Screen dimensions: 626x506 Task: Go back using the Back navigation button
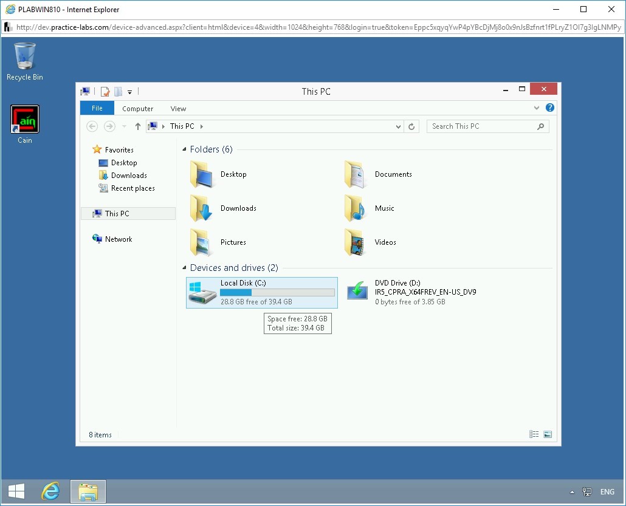pyautogui.click(x=92, y=126)
